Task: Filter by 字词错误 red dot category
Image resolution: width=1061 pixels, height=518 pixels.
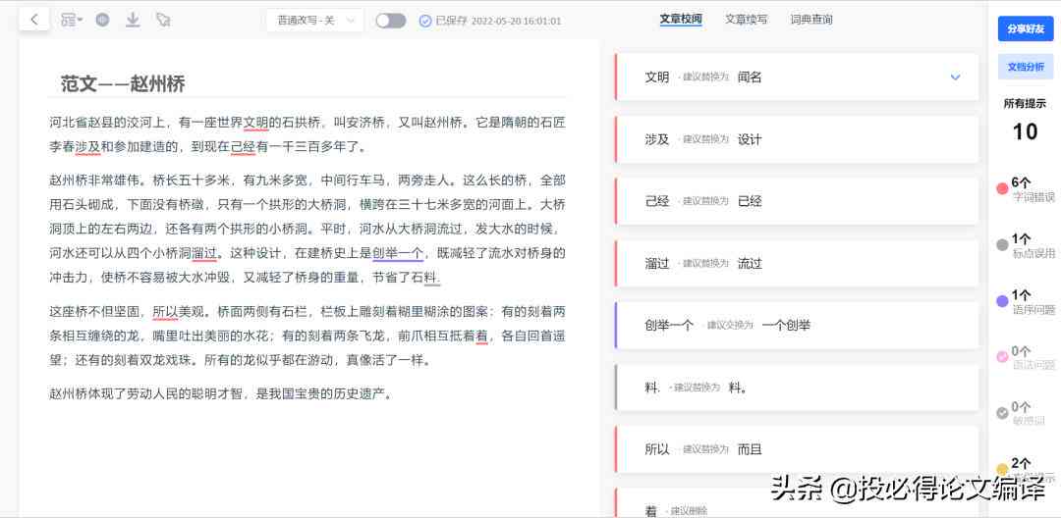Action: [1025, 189]
